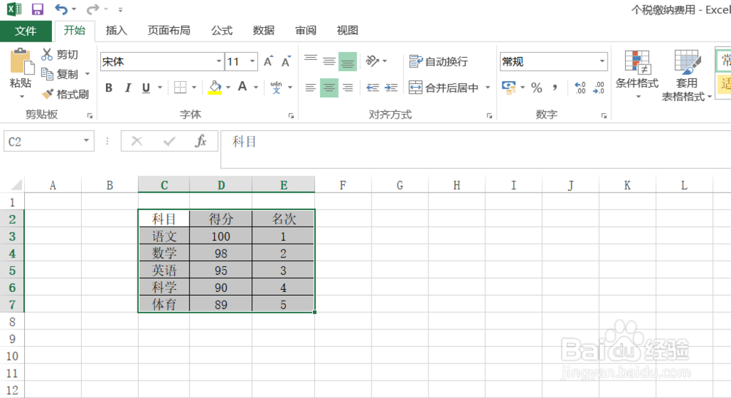The height and width of the screenshot is (398, 731).
Task: Switch to the 页面布局 tab
Action: (169, 30)
